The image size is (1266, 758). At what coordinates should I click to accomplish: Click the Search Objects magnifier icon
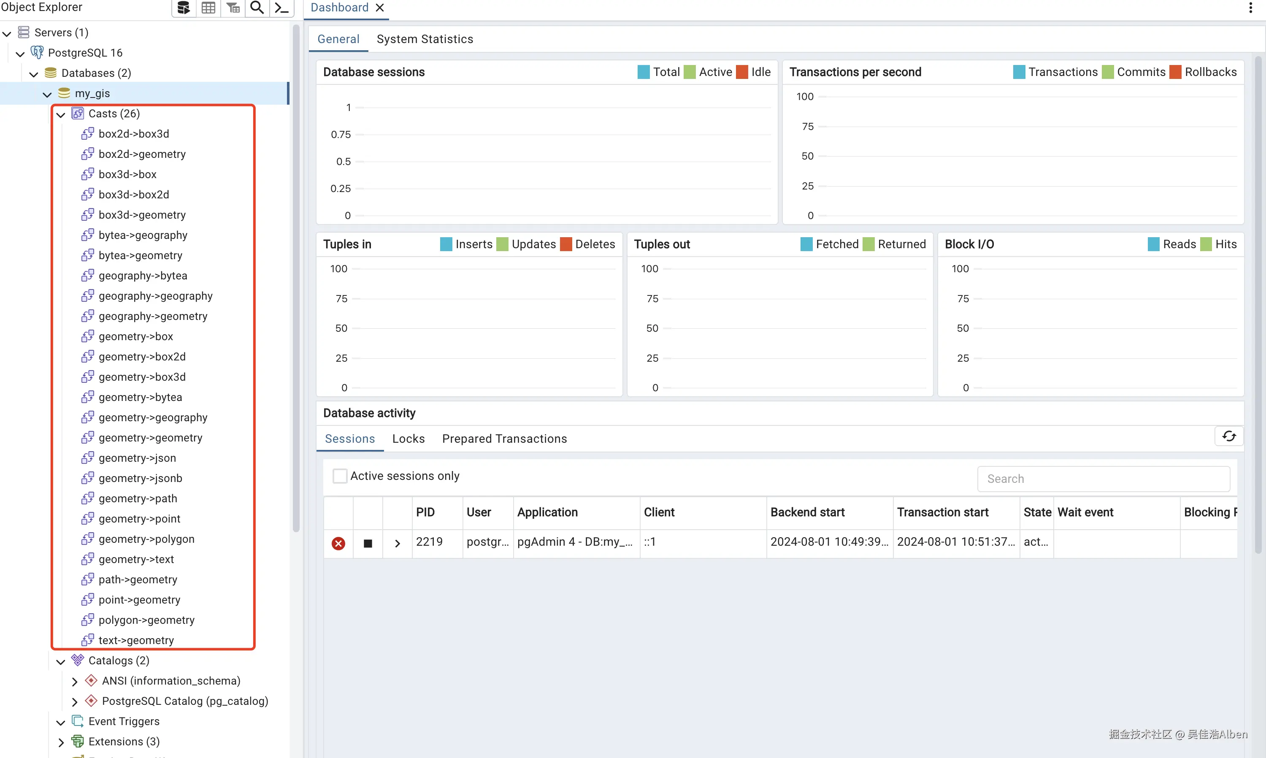(257, 8)
